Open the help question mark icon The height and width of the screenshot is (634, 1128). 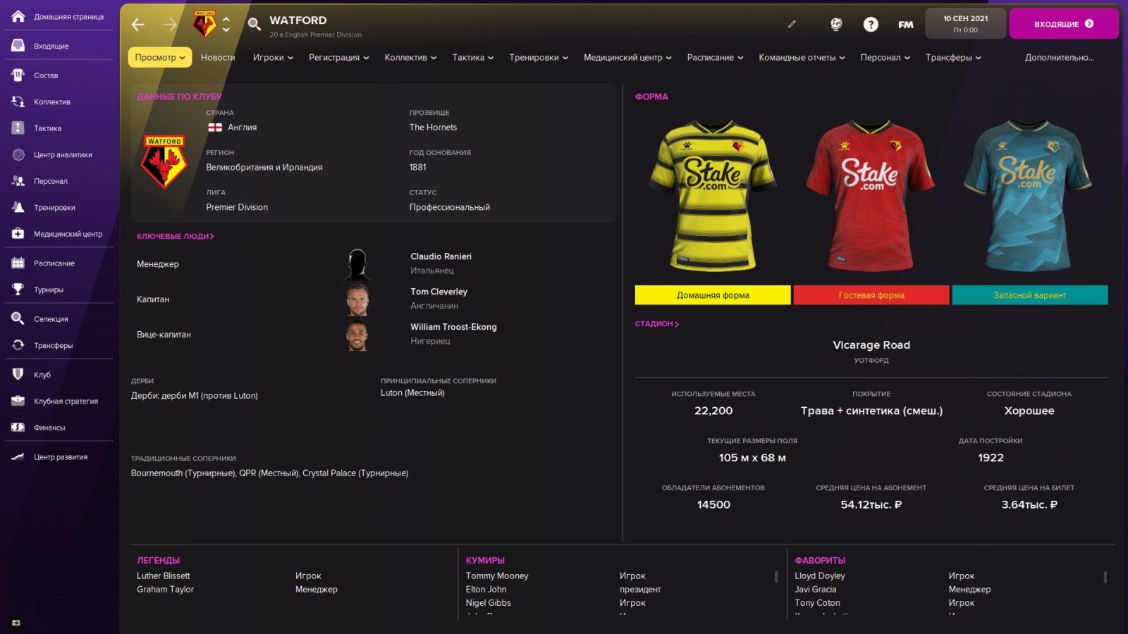point(871,25)
